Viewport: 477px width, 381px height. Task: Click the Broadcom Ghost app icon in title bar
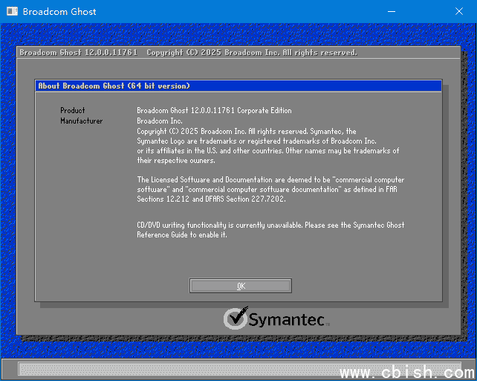point(12,12)
